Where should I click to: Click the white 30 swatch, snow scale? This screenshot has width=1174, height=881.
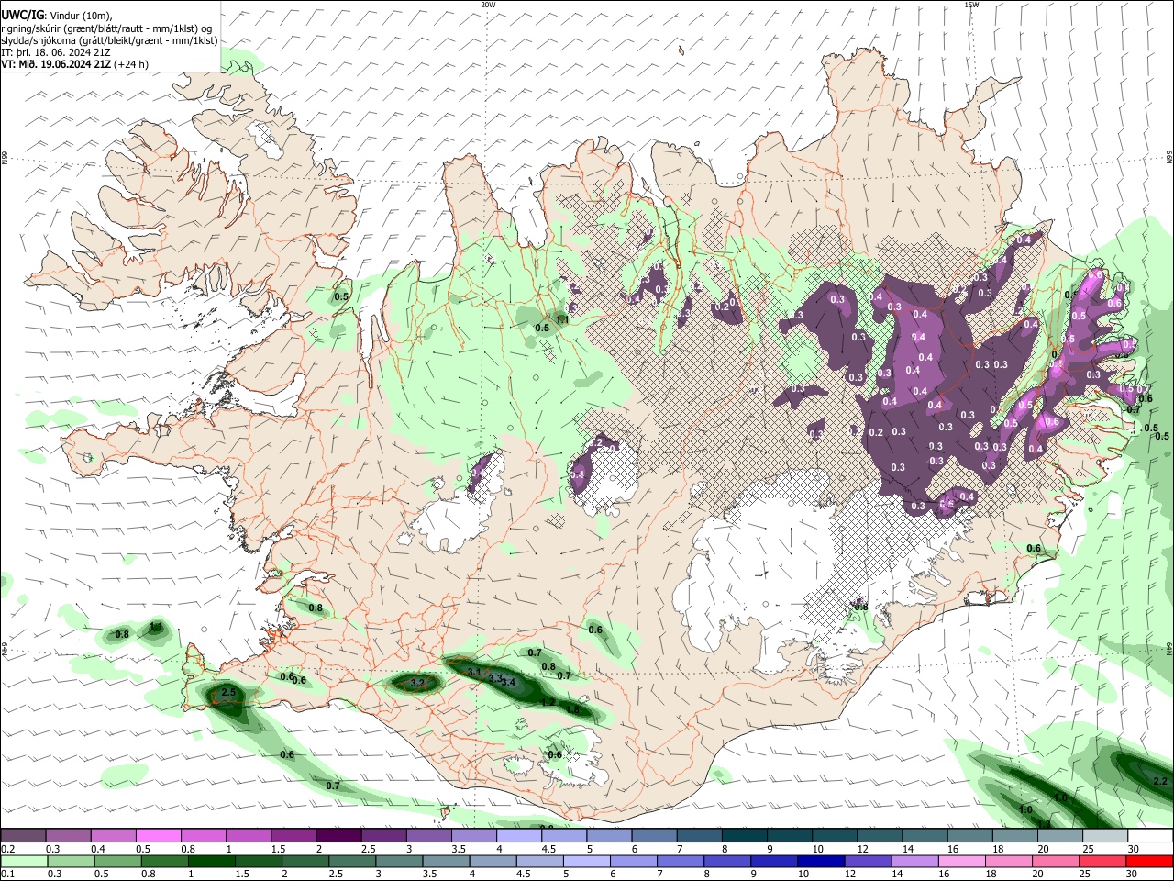click(1150, 836)
